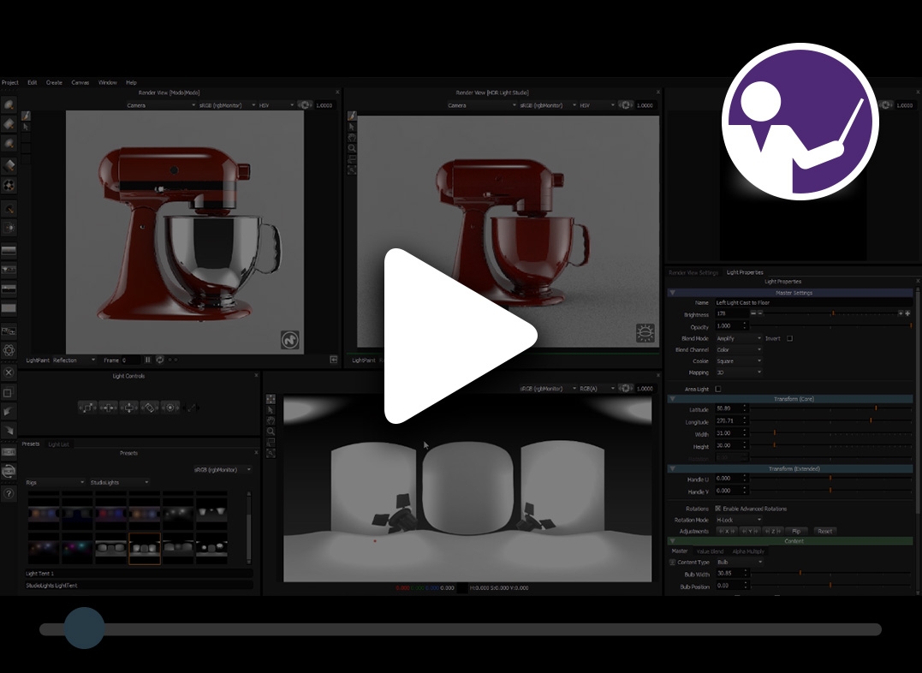The image size is (922, 673).
Task: Click the Flip adjustment button
Action: (796, 531)
